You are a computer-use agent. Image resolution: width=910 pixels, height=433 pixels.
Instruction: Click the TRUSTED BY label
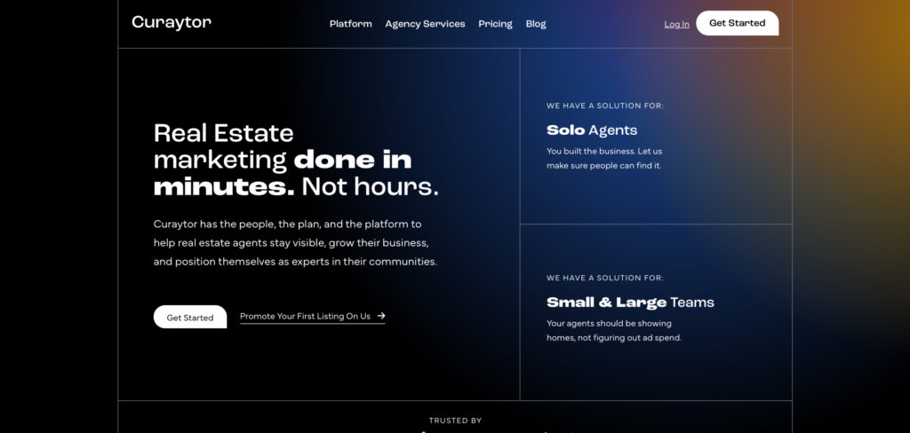click(x=456, y=421)
